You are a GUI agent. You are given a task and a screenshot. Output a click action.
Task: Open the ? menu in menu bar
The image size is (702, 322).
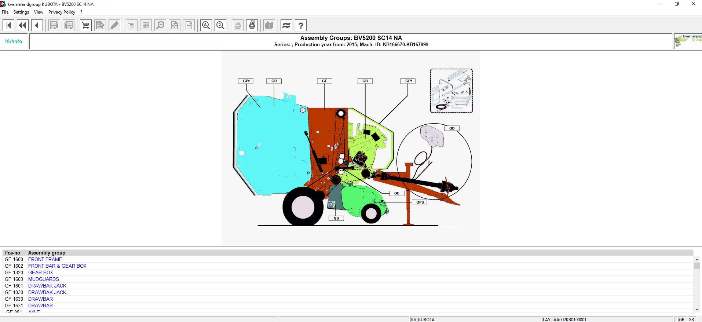[81, 12]
